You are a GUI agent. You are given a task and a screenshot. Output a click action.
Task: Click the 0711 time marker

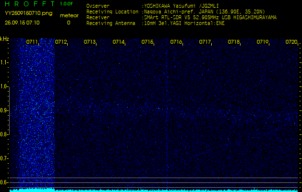point(32,42)
